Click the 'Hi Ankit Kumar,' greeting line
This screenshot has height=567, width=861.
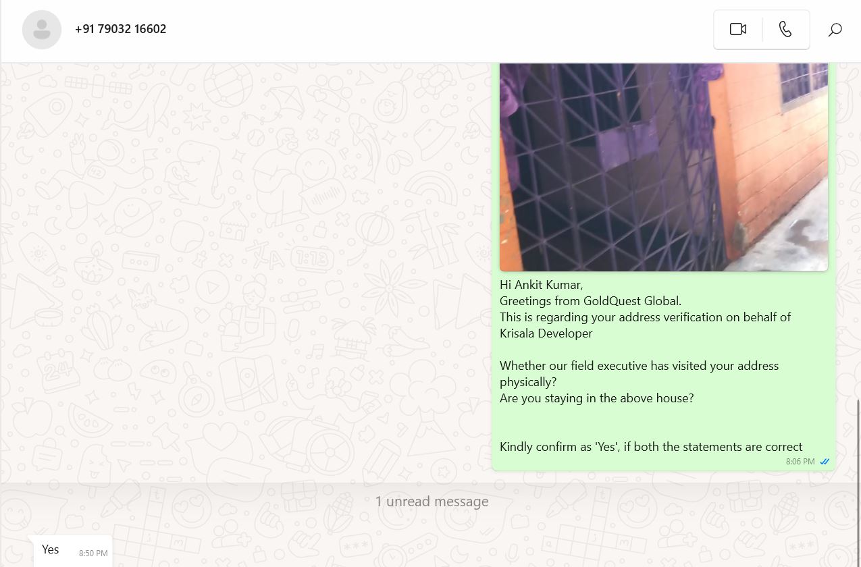[x=541, y=285]
